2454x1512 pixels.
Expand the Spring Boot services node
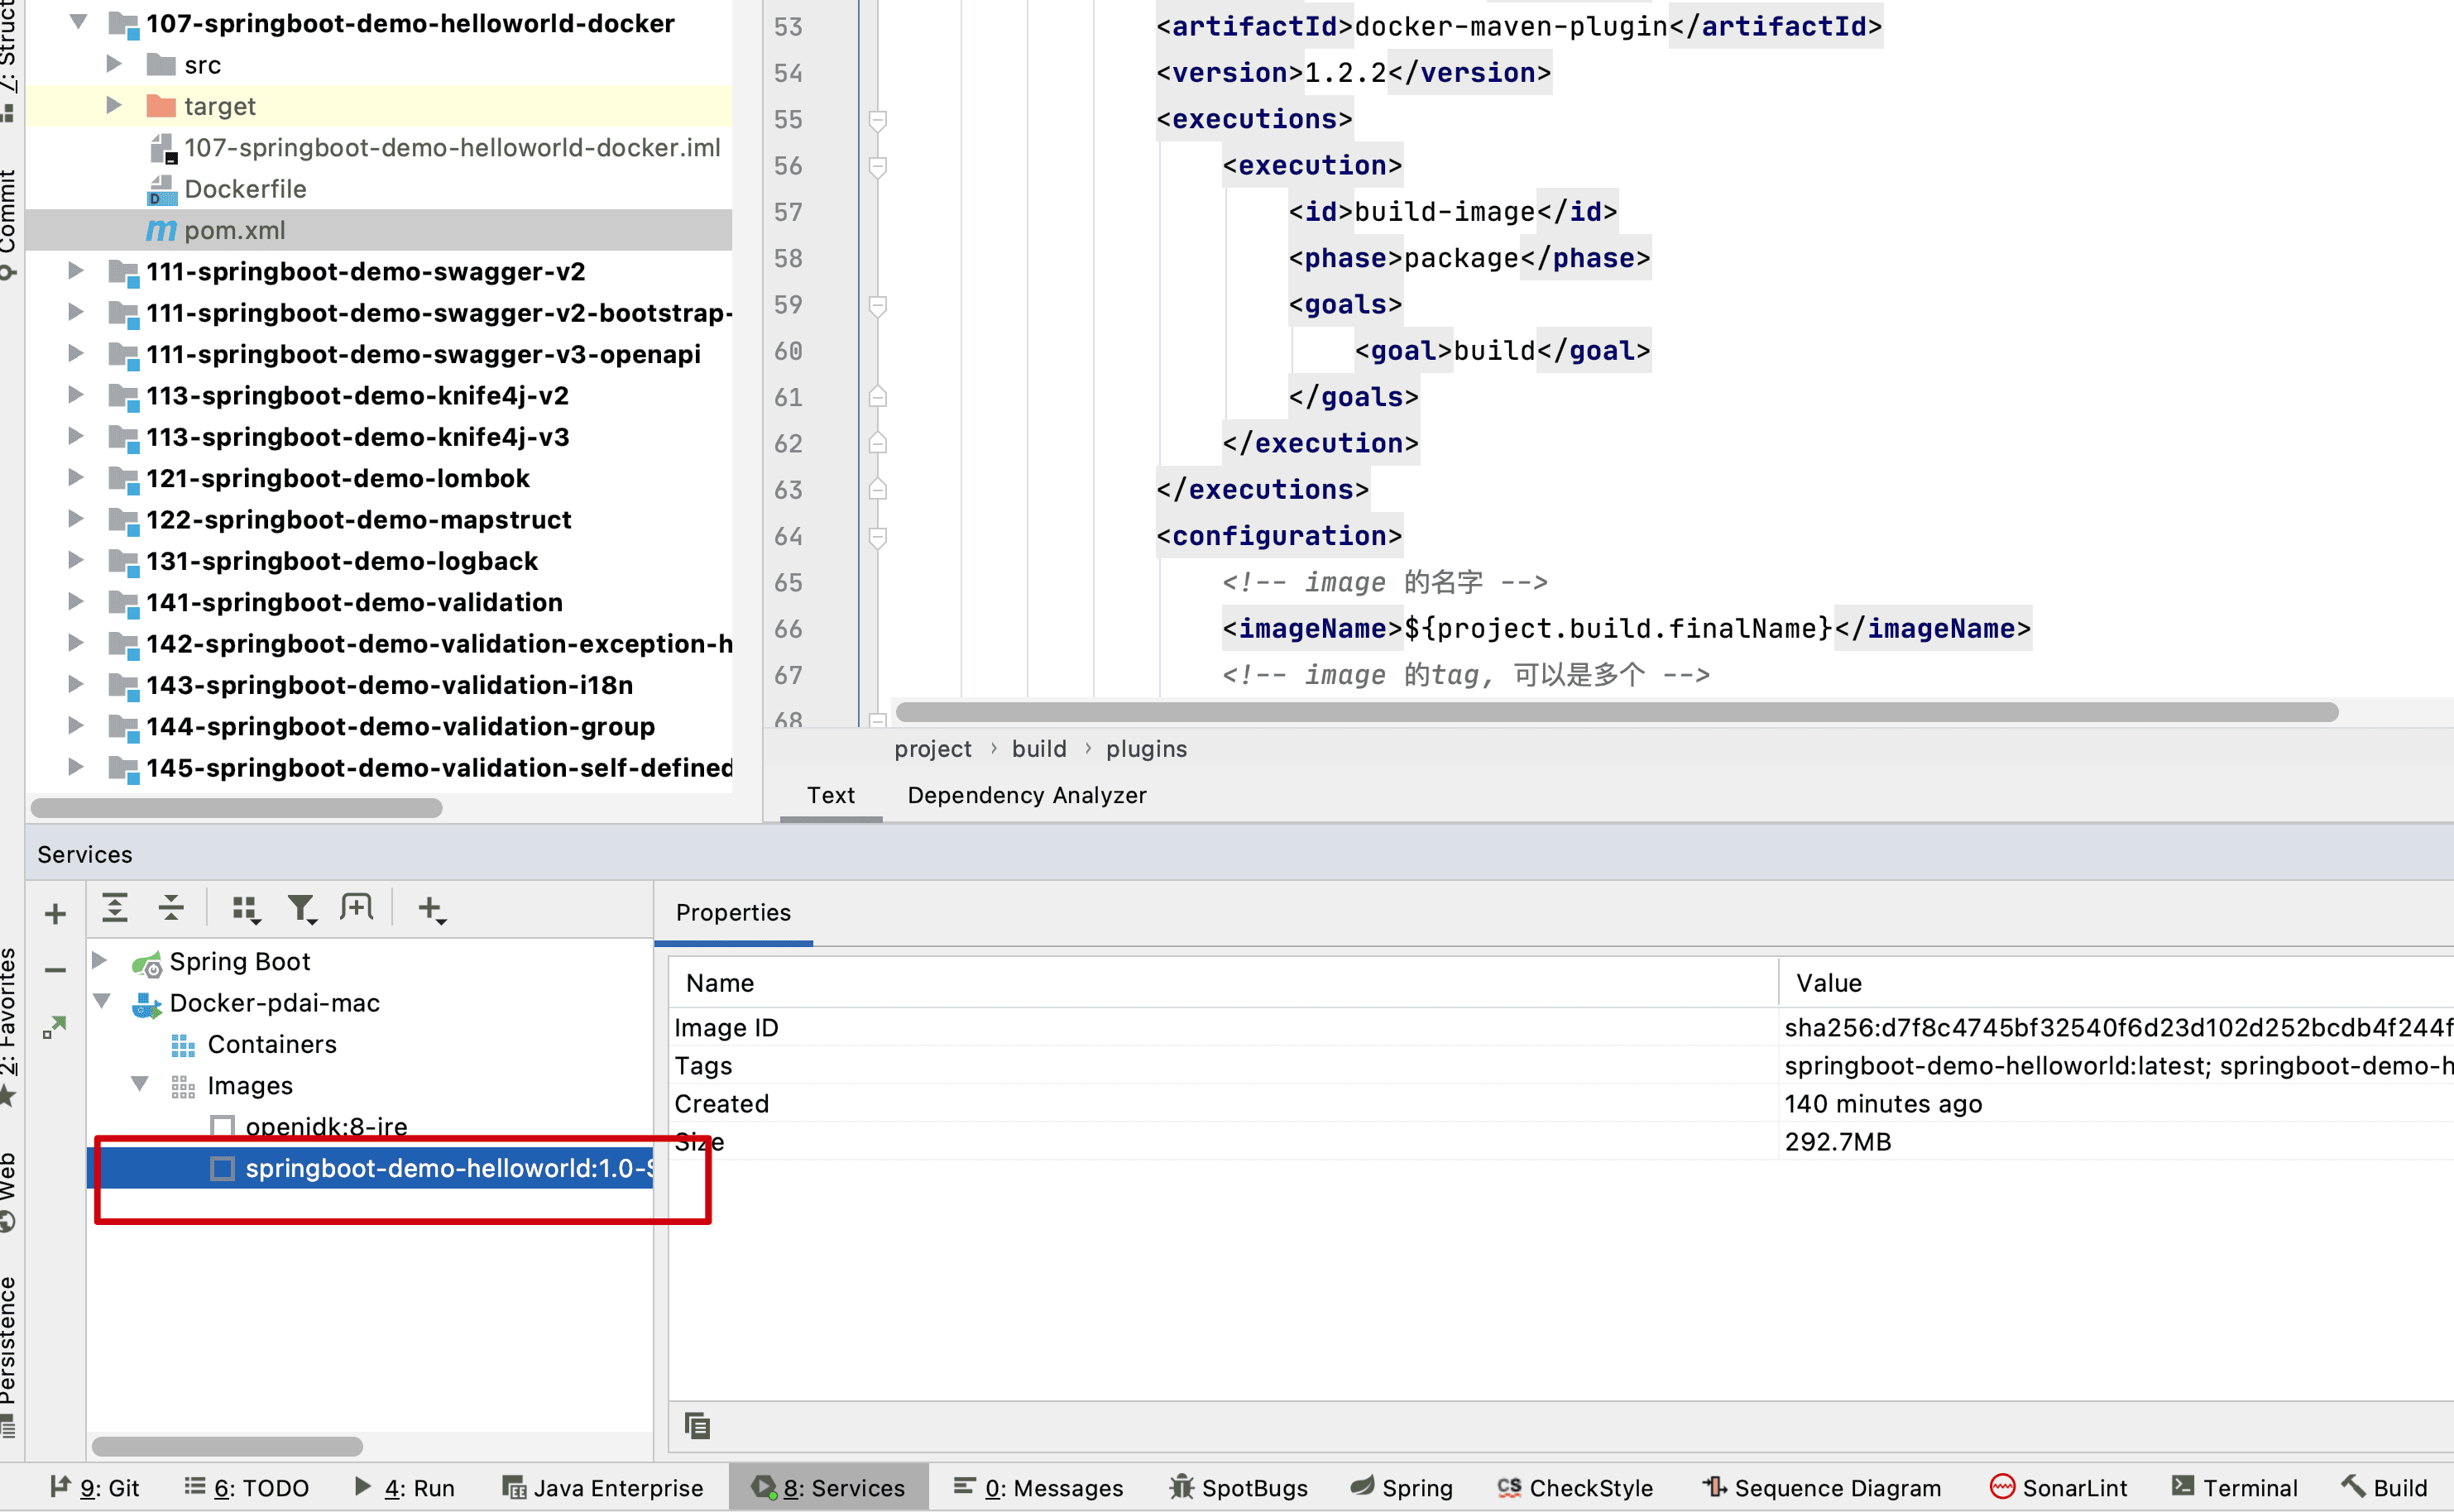click(x=100, y=960)
